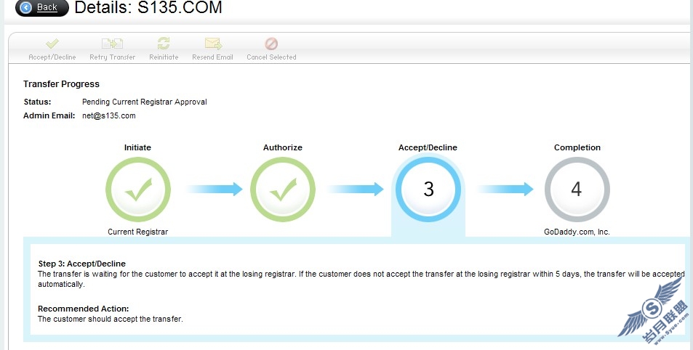The height and width of the screenshot is (350, 693).
Task: Click the Resend Email envelope icon
Action: tap(212, 44)
